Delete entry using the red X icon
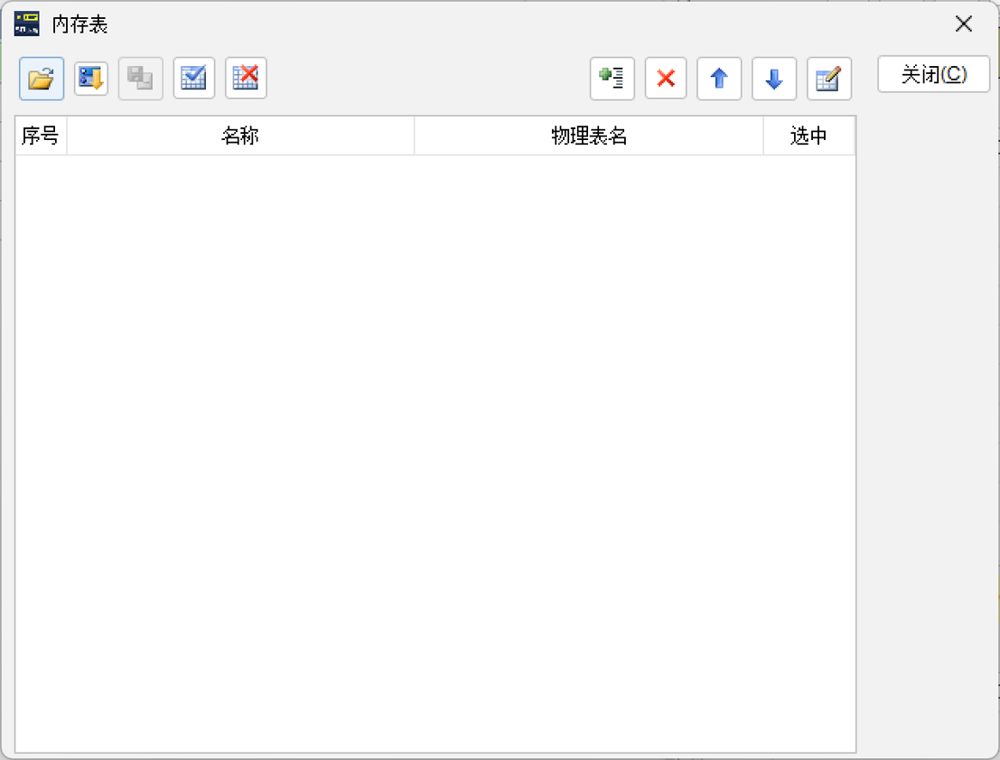The image size is (1000, 760). click(666, 79)
